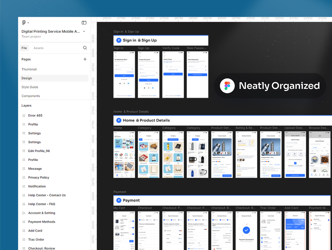Click the frame icon beside Error 405
332x250 pixels.
tap(24, 116)
